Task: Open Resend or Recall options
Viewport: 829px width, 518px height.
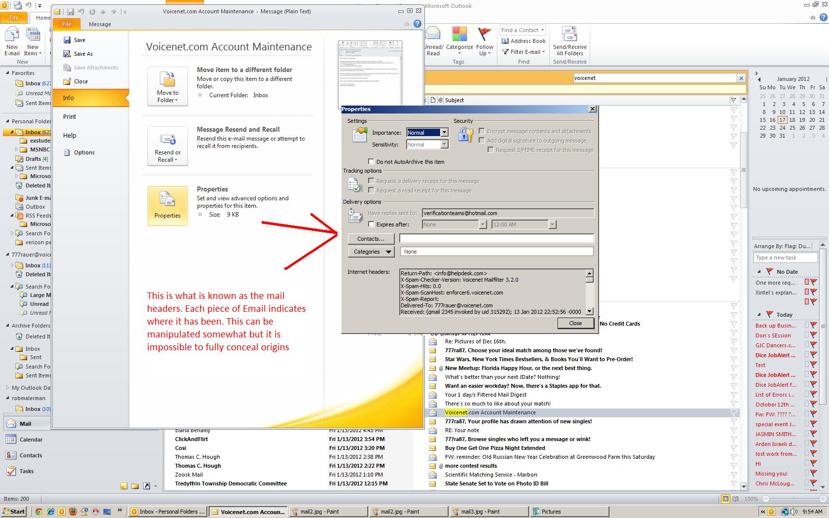Action: pyautogui.click(x=168, y=146)
